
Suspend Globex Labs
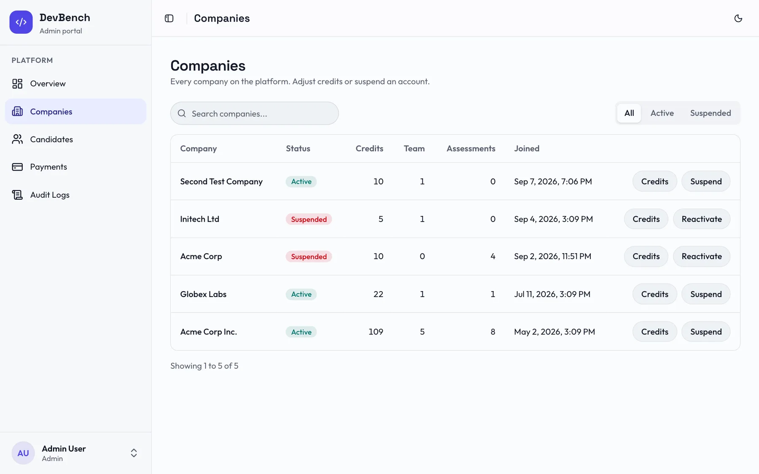tap(706, 294)
